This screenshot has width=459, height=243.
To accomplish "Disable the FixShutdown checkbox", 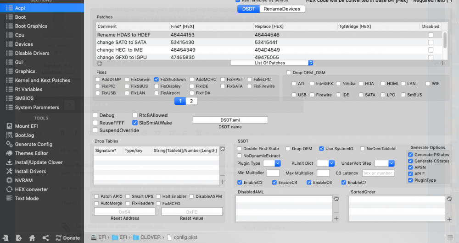I will [157, 79].
